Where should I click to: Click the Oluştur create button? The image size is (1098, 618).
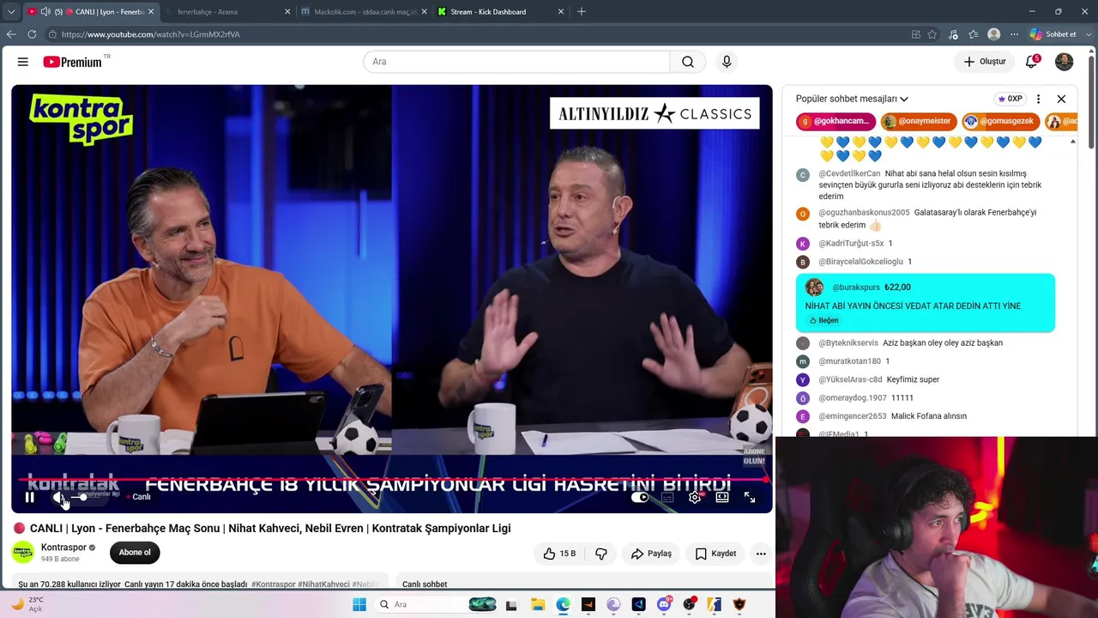click(x=984, y=62)
